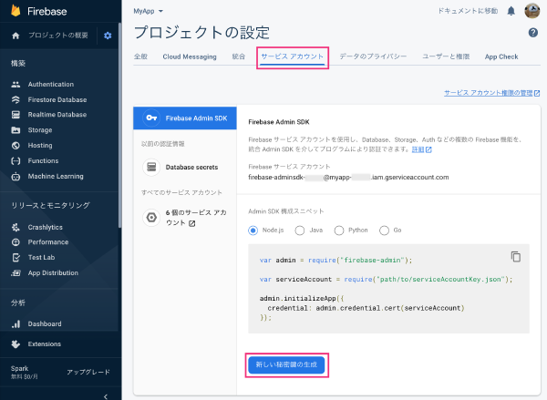
Task: Collapse the sidebar with the chevron
Action: pos(107,395)
